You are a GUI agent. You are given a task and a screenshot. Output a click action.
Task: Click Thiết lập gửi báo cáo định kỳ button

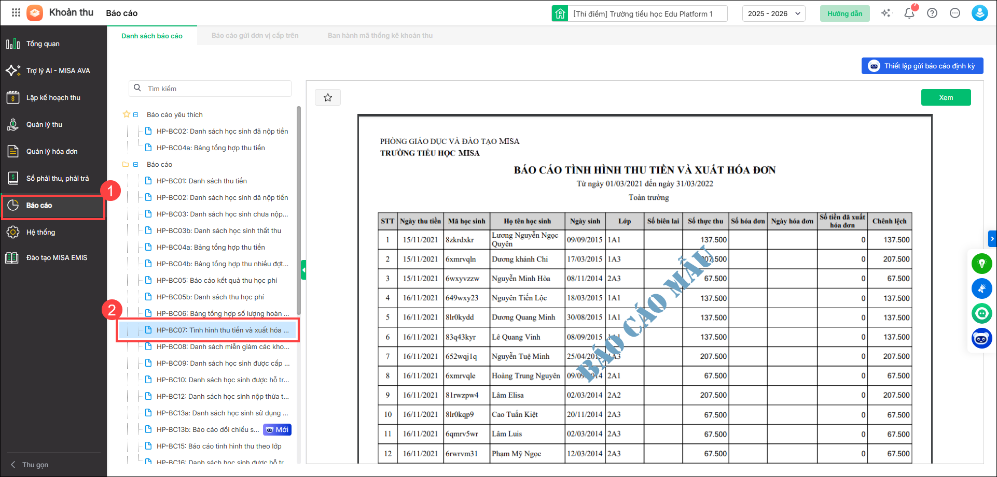(x=922, y=66)
